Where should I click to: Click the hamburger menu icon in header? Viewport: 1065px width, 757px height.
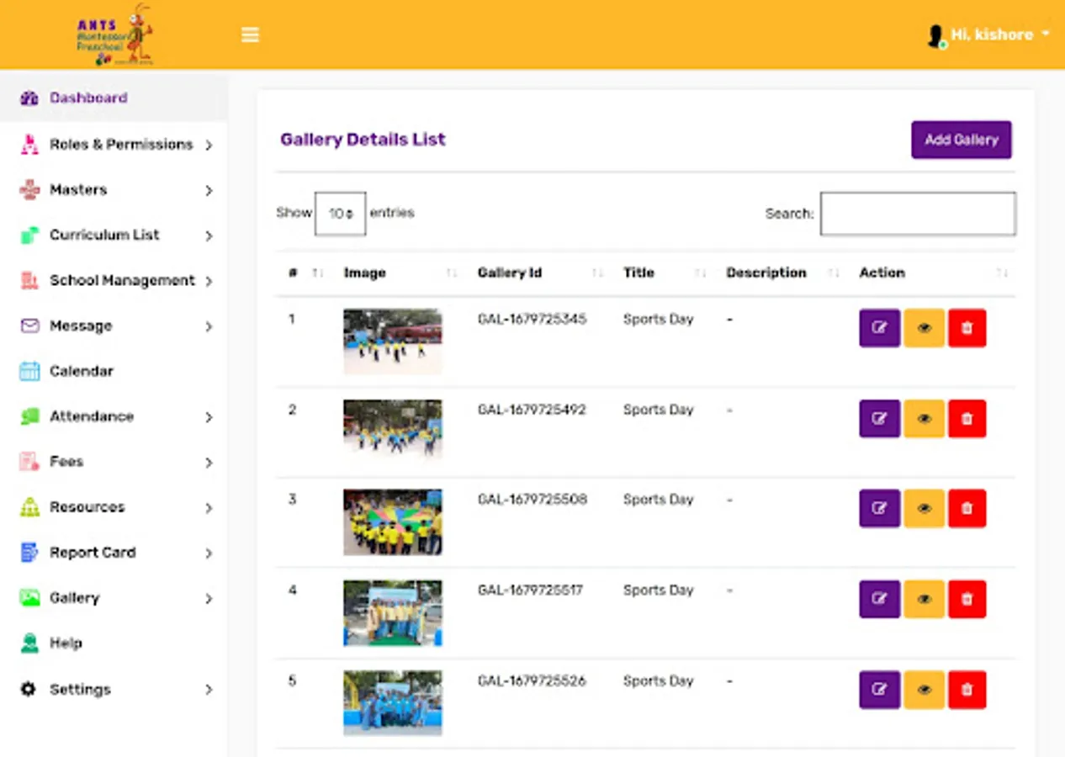tap(250, 34)
